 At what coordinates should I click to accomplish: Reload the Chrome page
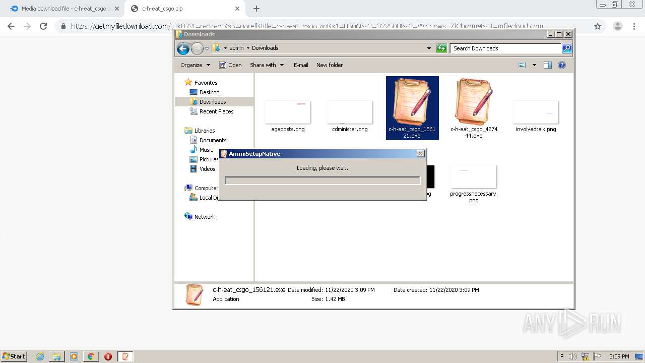click(43, 26)
